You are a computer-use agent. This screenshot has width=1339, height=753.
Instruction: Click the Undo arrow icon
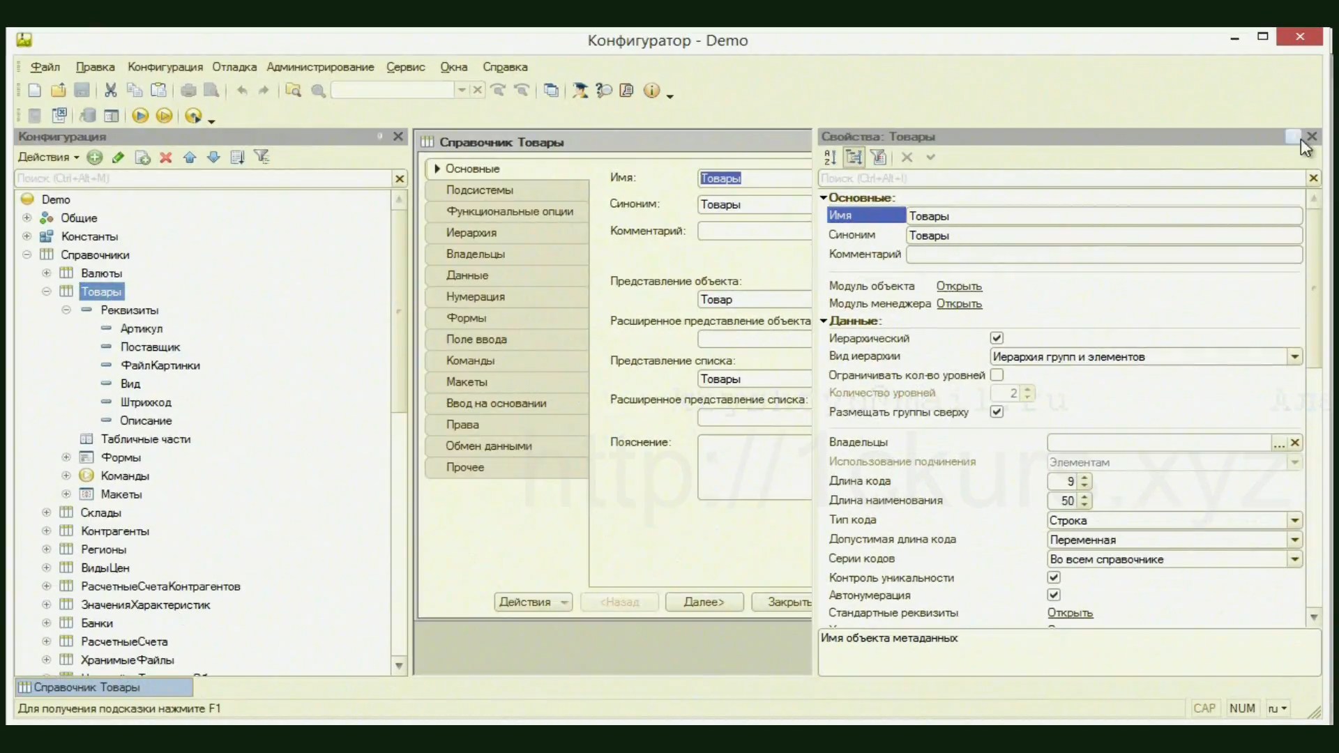click(241, 91)
